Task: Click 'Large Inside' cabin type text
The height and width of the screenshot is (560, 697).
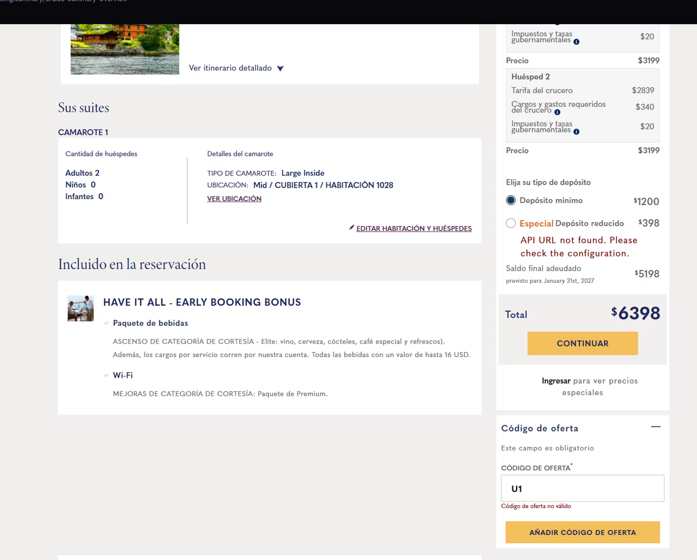Action: tap(302, 173)
